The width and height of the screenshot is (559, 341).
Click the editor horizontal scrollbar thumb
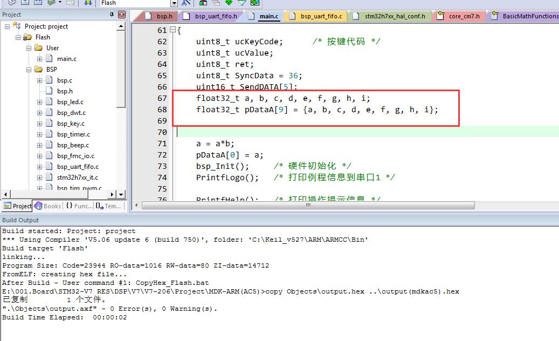(x=308, y=206)
